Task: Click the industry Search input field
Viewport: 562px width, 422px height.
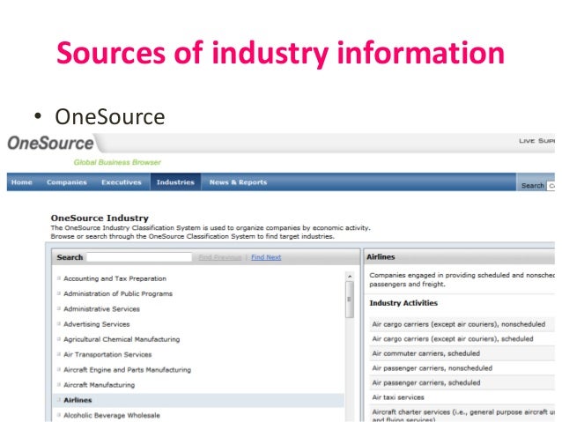Action: coord(139,257)
